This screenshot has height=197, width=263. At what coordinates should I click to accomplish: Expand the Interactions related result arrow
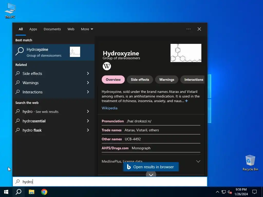(88, 92)
